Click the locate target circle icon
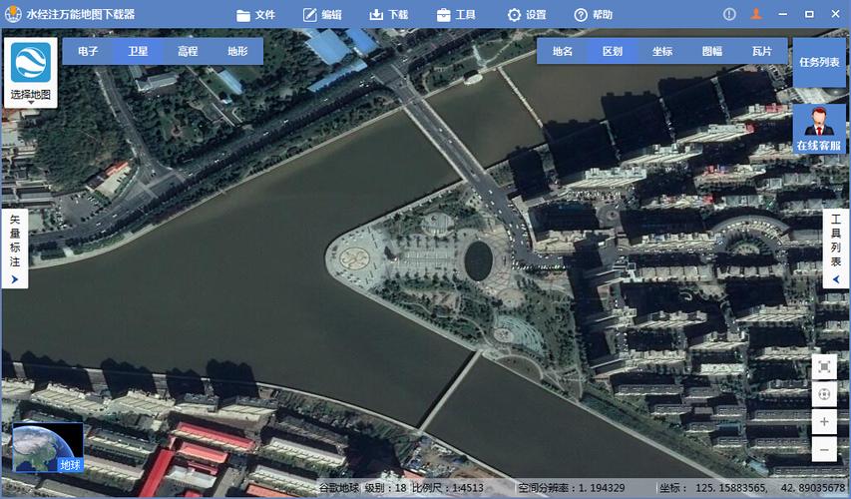 [x=824, y=395]
